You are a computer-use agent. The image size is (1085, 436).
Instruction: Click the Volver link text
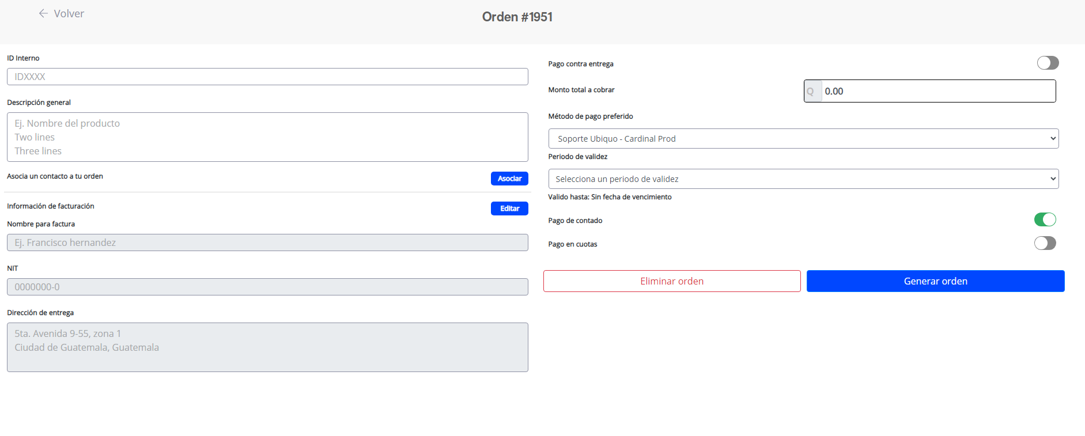(x=69, y=14)
